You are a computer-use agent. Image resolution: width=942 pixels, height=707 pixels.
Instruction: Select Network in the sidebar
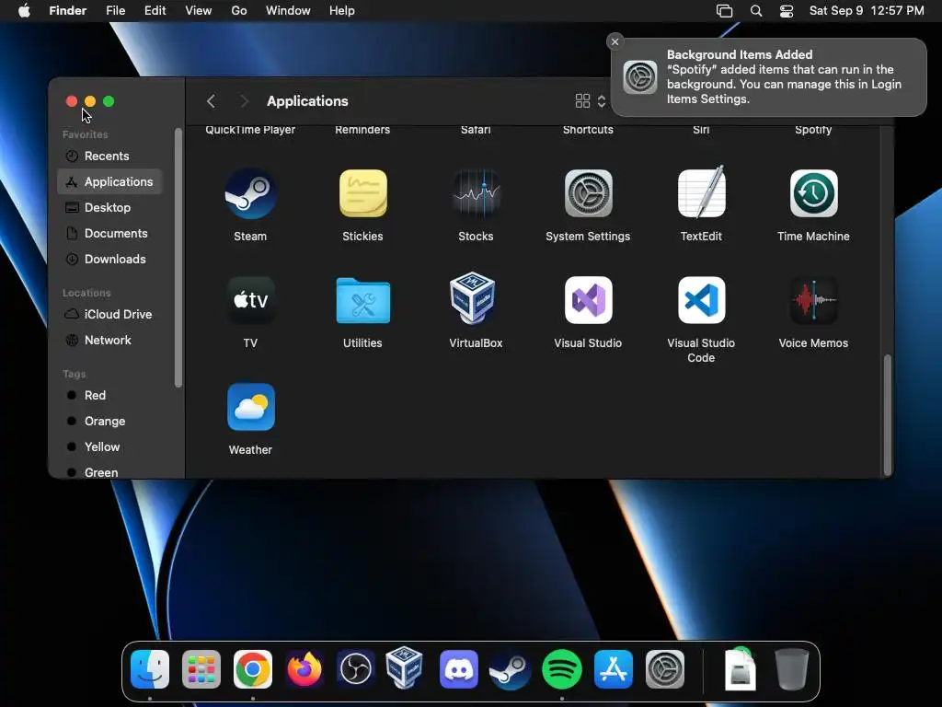point(109,341)
